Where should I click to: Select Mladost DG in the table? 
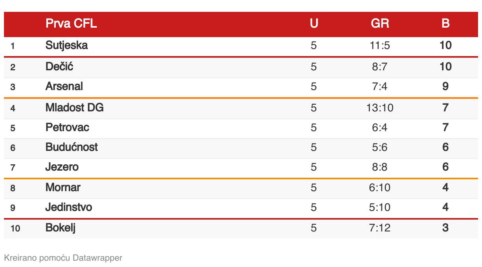coord(75,107)
